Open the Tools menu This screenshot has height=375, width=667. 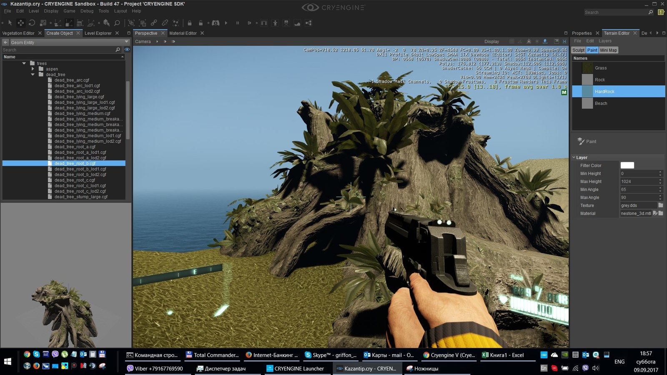104,11
